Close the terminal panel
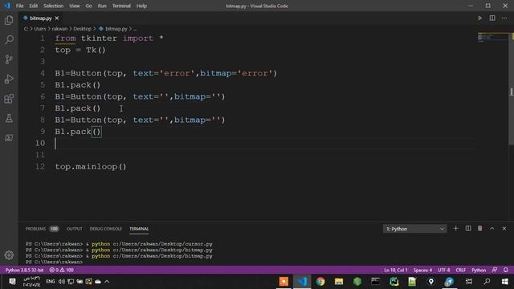 [504, 228]
